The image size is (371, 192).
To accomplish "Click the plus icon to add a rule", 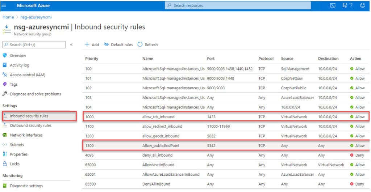I will click(87, 44).
